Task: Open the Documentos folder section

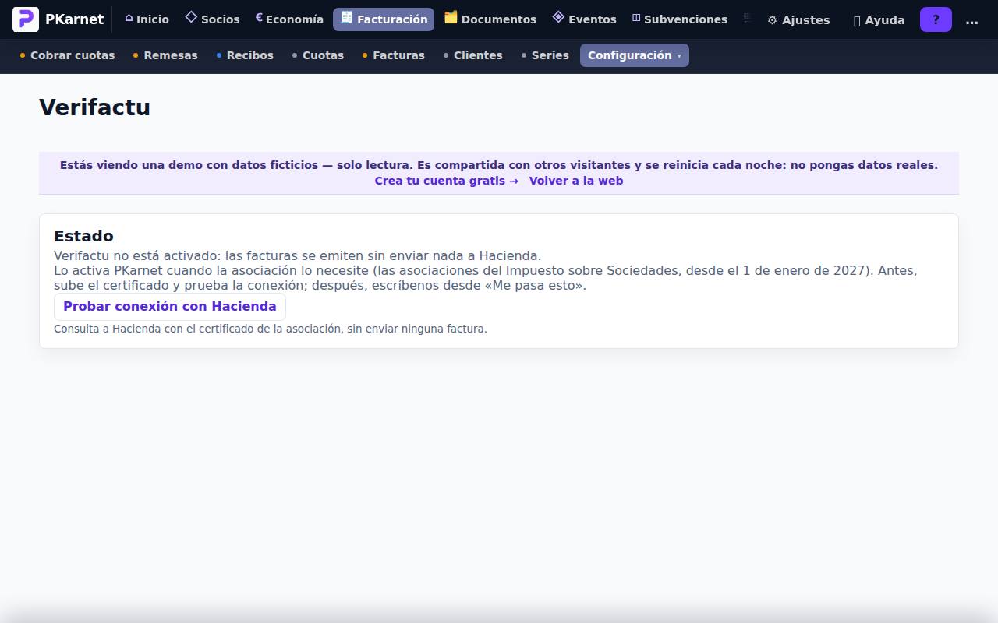Action: pos(490,19)
